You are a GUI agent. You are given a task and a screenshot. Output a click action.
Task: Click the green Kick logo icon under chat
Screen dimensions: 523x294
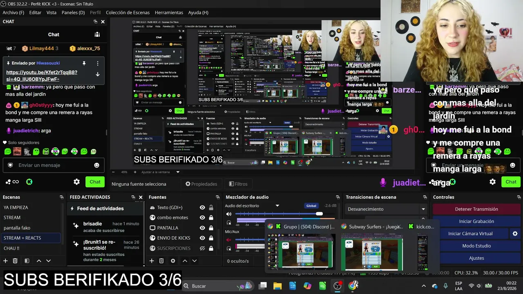[x=29, y=182]
